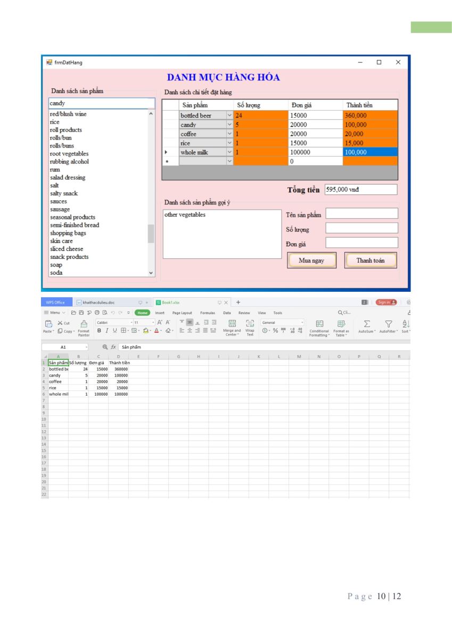This screenshot has width=452, height=639.
Task: Click the WPS Office home button
Action: (x=55, y=302)
